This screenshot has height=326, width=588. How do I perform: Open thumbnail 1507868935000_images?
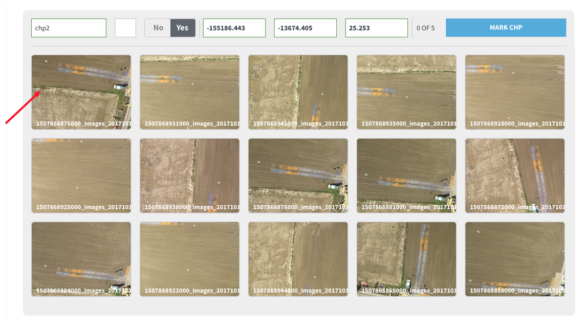(406, 92)
